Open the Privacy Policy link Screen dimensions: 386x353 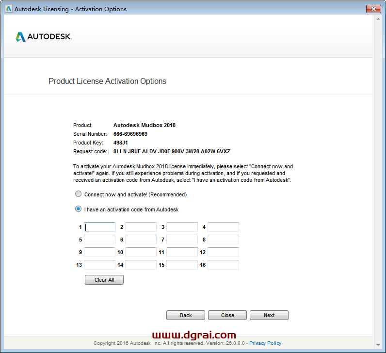point(265,343)
